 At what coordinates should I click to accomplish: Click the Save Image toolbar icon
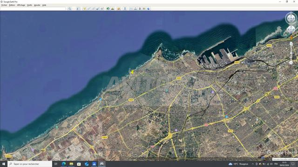[x=140, y=9]
